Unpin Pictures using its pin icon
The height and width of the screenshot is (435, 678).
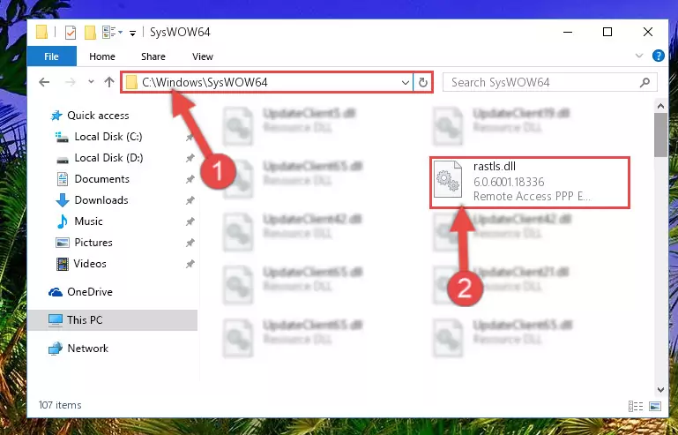pyautogui.click(x=190, y=243)
